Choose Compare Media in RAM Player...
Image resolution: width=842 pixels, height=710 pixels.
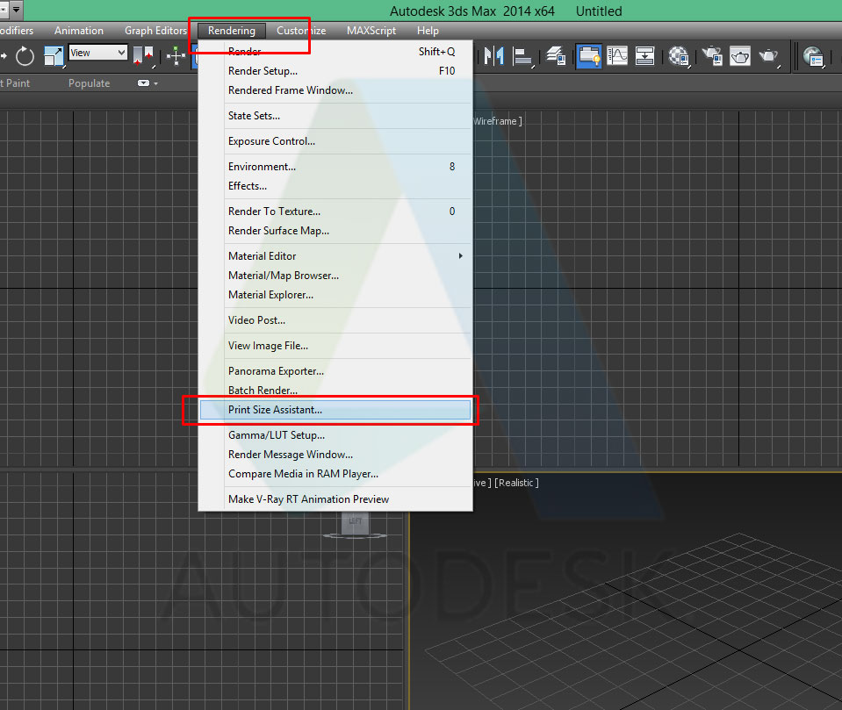click(x=335, y=473)
